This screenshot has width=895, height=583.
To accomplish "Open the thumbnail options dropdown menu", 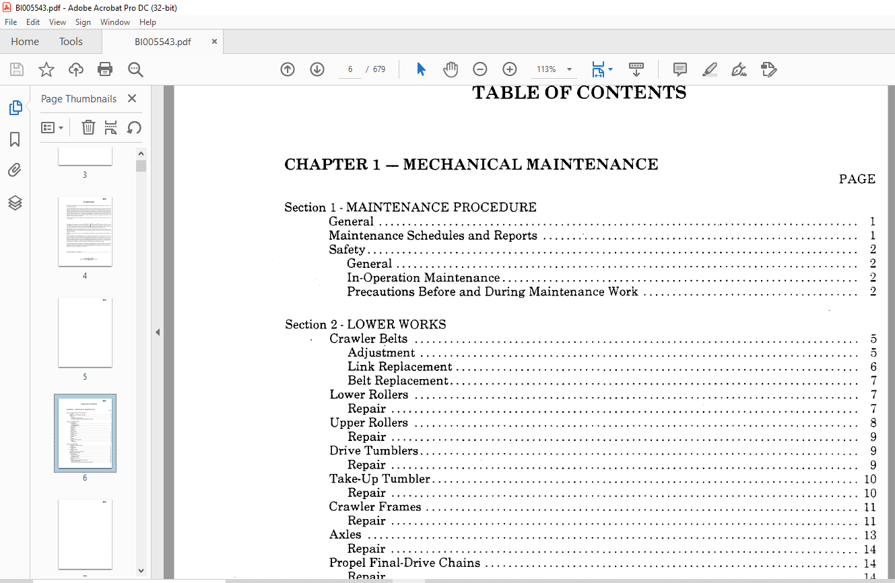I will [53, 127].
